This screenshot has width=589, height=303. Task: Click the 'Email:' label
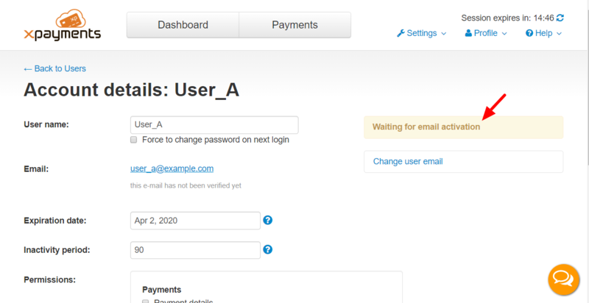[x=36, y=169]
